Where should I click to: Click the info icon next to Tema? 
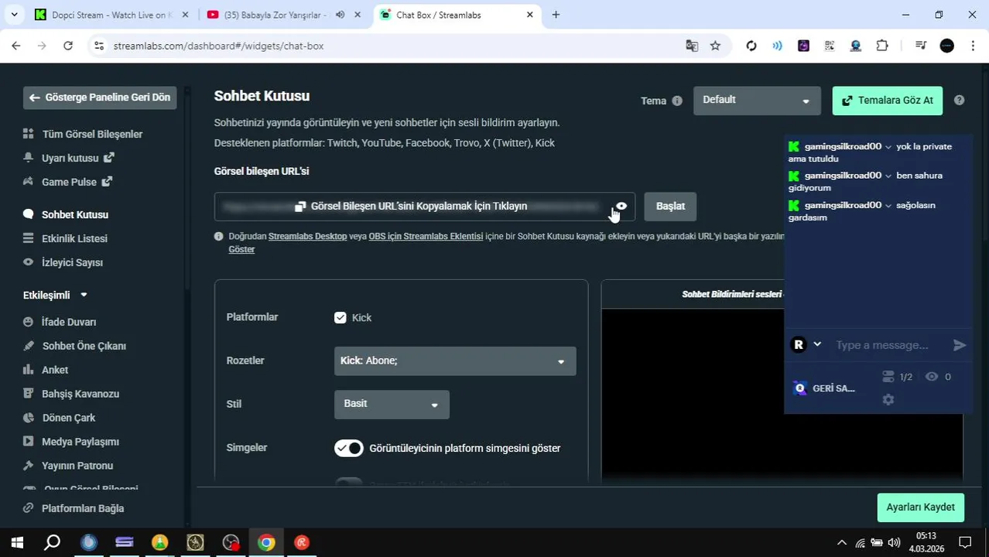point(677,101)
